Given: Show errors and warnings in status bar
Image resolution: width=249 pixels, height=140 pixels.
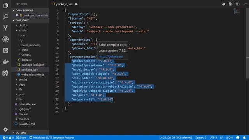Looking at the screenshot, I should (8, 138).
